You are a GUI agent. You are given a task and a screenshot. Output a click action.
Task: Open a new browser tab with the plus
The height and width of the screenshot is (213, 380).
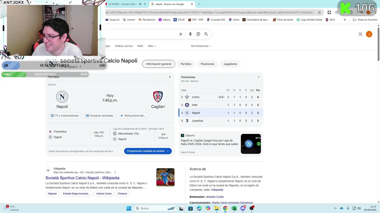(x=199, y=4)
